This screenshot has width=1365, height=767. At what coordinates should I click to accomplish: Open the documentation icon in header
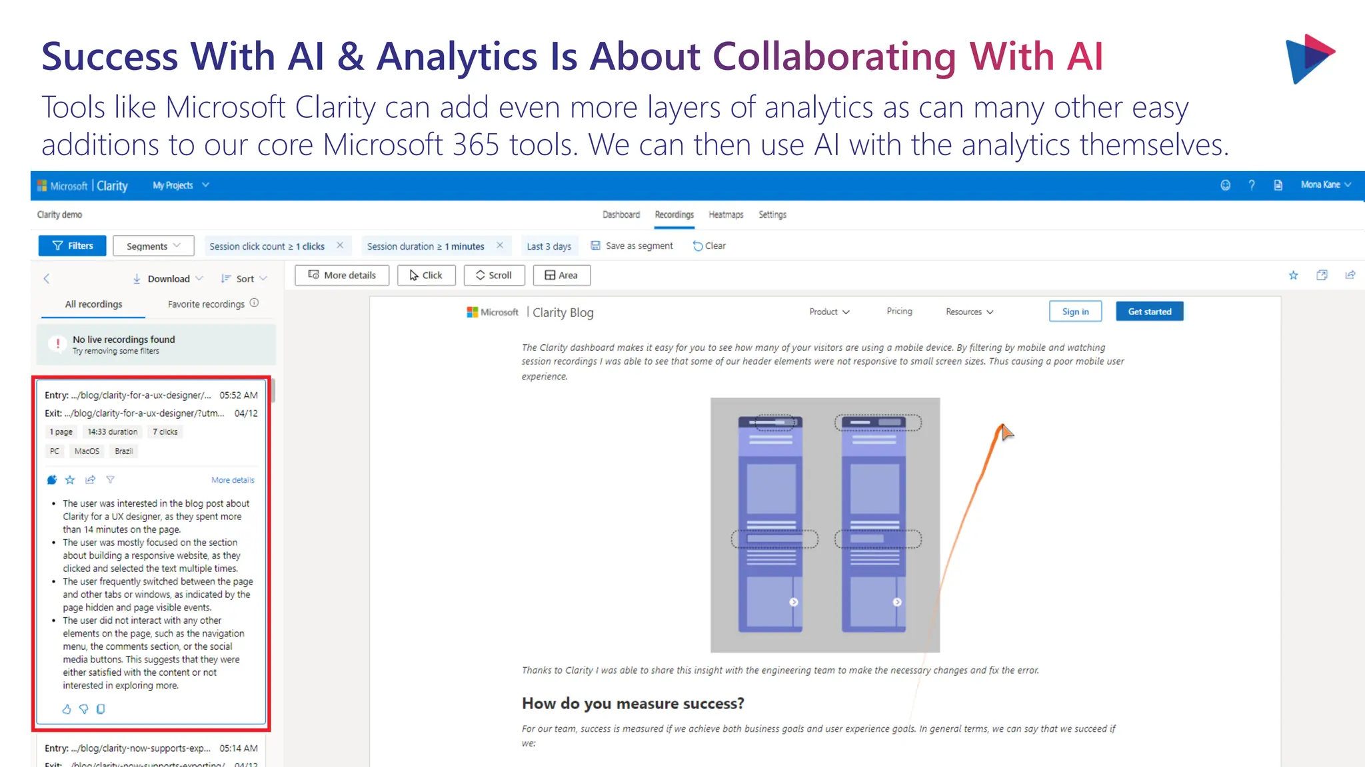pos(1278,185)
